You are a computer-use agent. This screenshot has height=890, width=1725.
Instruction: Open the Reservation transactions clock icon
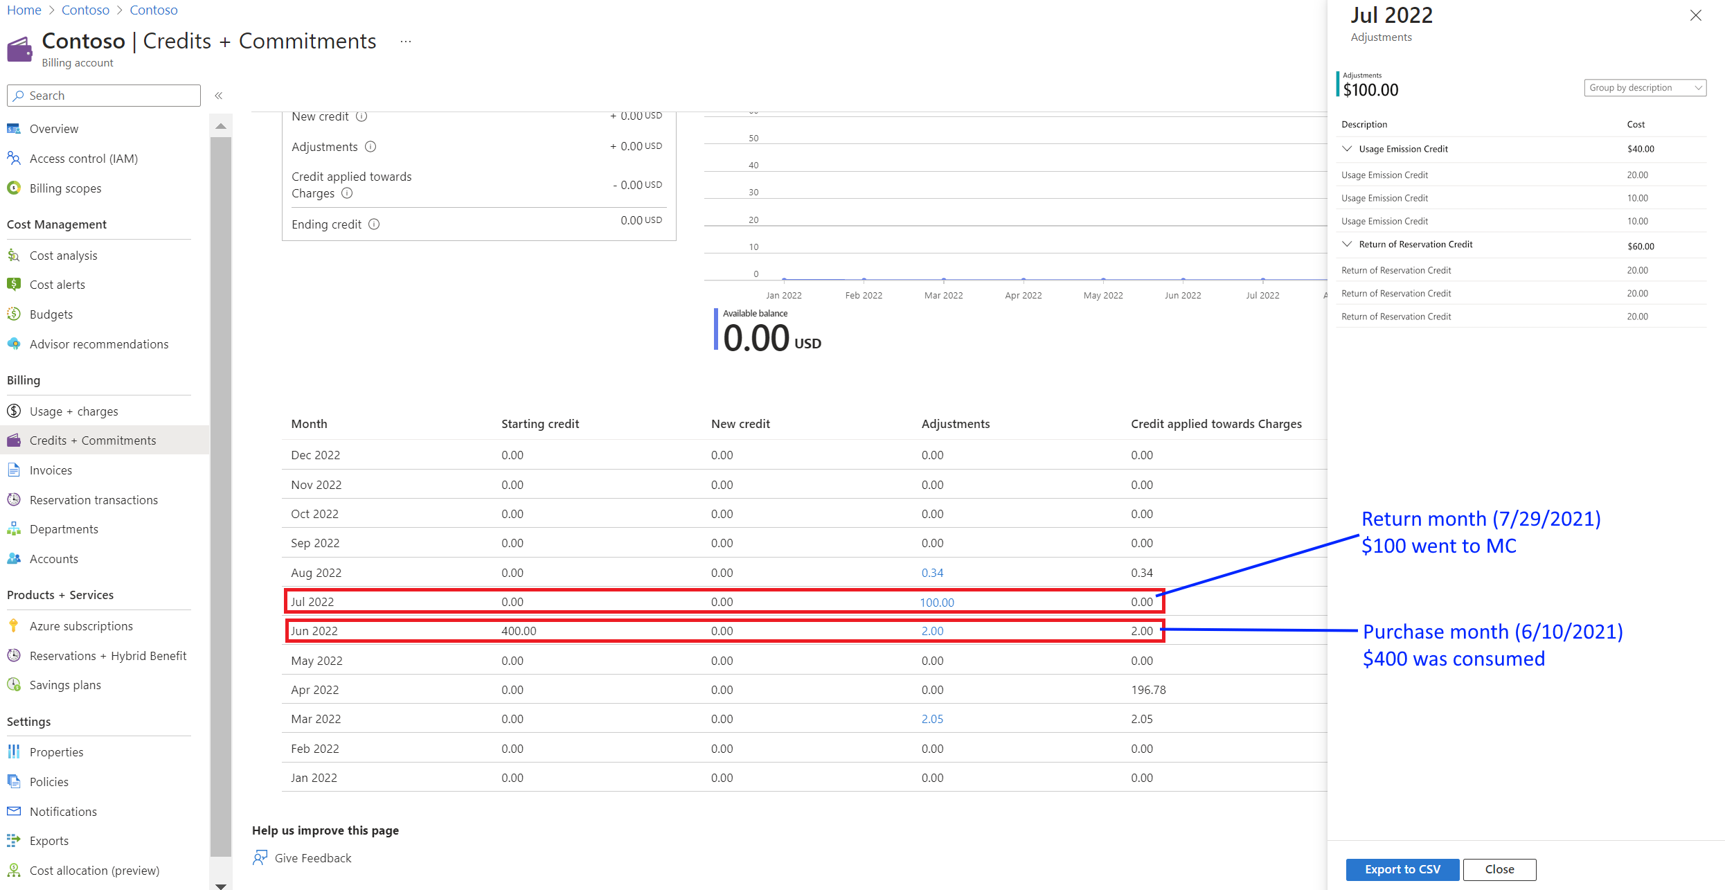[x=14, y=499]
